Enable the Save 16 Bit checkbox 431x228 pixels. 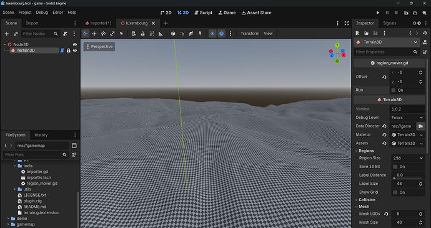click(x=395, y=167)
